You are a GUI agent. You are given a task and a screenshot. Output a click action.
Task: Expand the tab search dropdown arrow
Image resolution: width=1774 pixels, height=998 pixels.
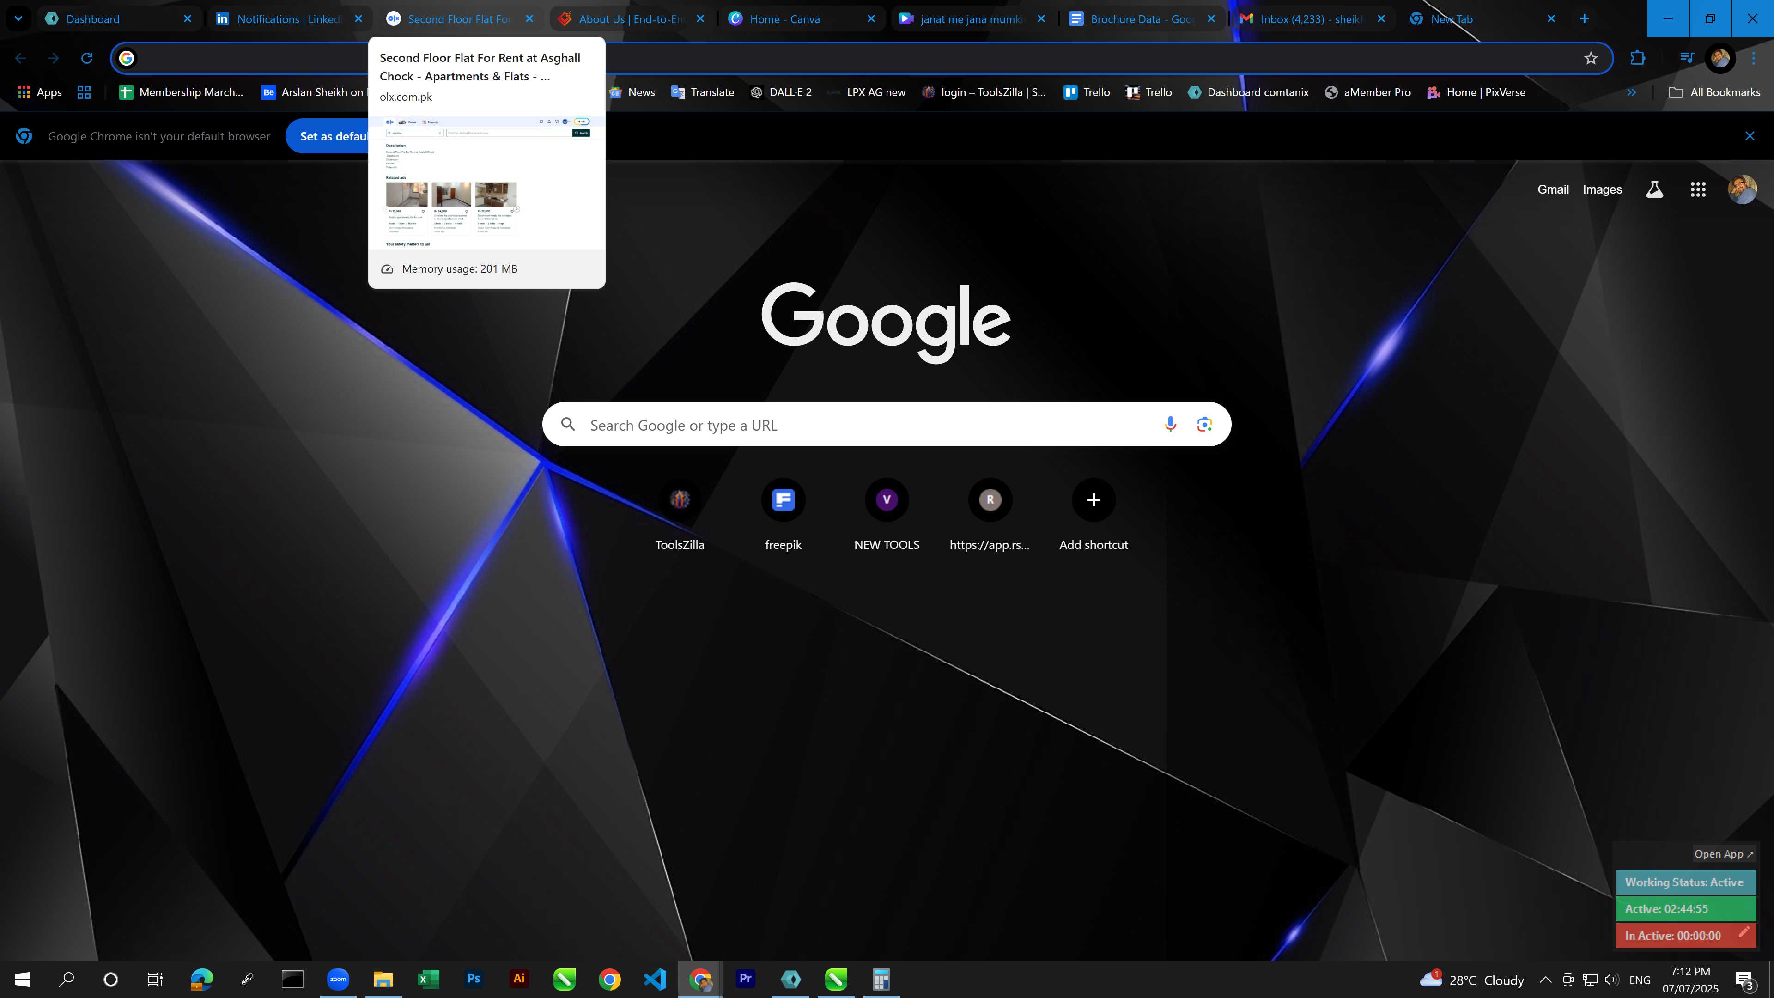click(x=18, y=18)
